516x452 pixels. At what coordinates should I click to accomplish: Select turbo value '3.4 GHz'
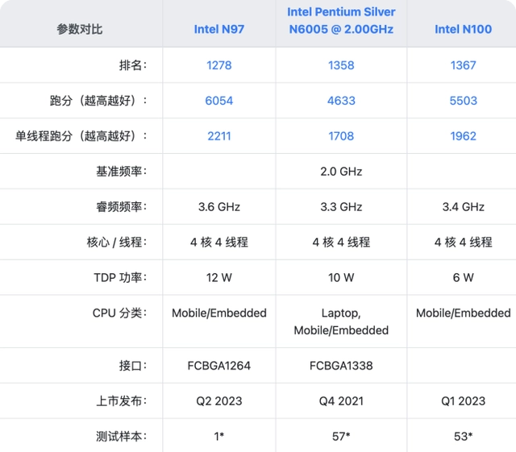pyautogui.click(x=463, y=207)
